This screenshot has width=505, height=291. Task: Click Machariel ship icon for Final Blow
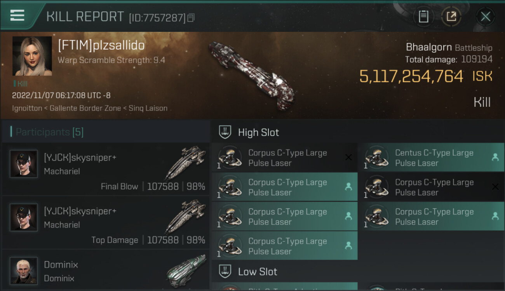point(185,162)
